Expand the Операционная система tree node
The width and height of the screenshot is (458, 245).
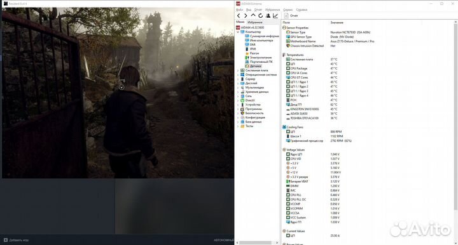pyautogui.click(x=238, y=75)
